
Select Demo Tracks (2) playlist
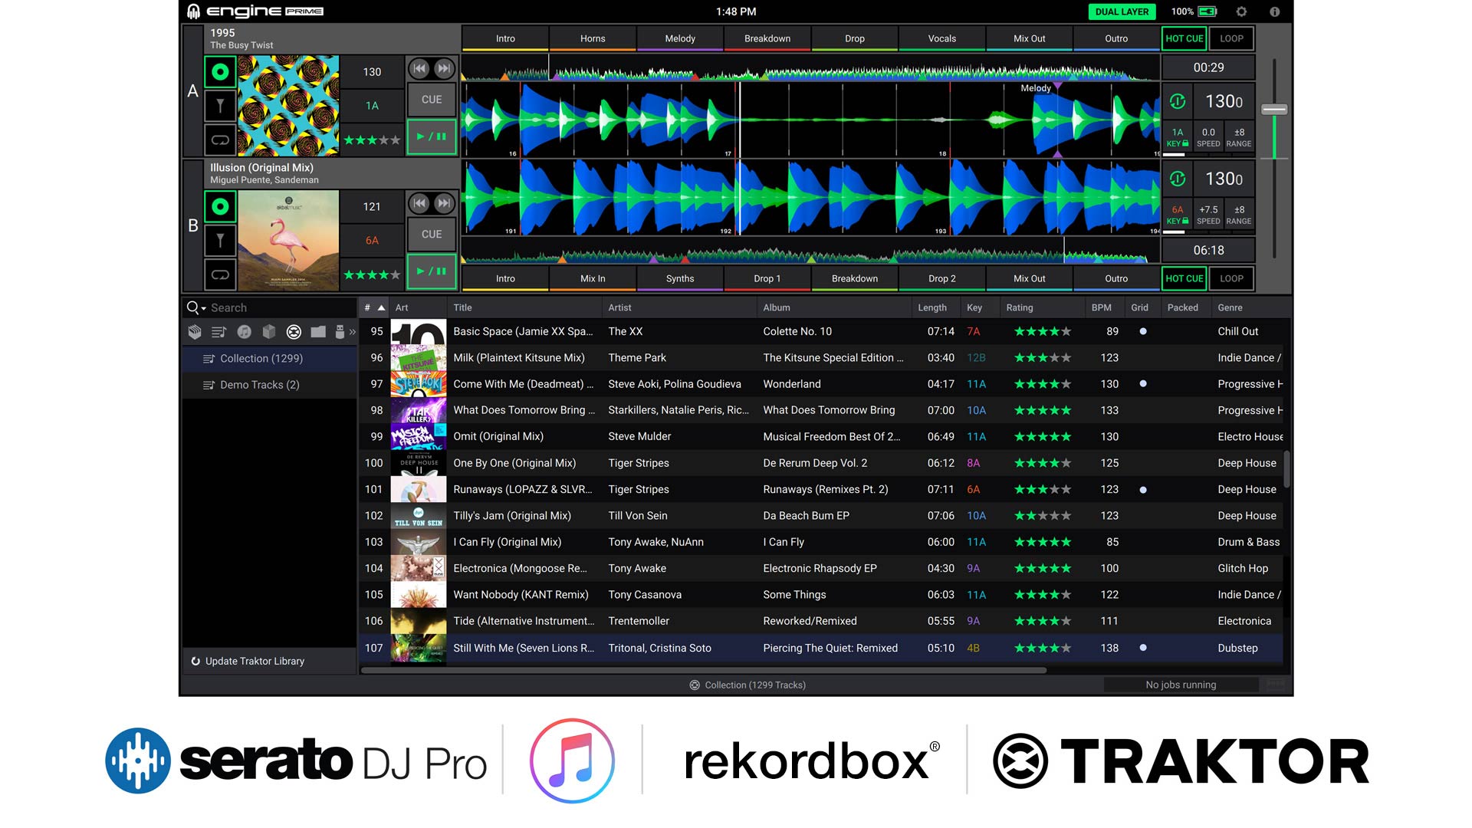coord(270,385)
